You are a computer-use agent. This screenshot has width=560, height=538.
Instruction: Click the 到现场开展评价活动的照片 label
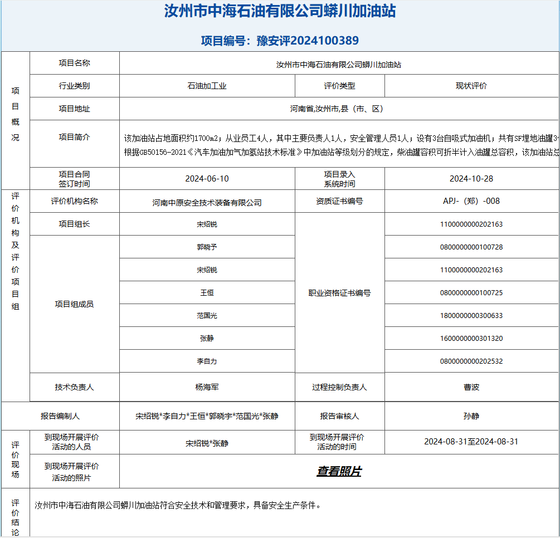(x=71, y=472)
